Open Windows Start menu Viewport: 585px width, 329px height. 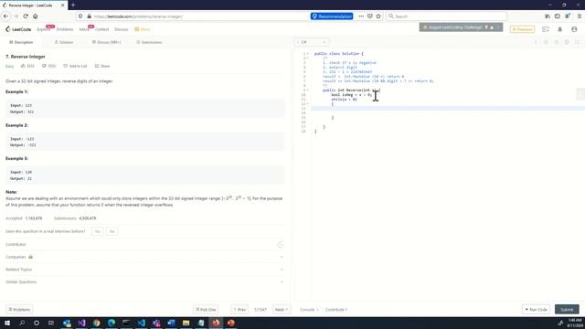tap(7, 323)
